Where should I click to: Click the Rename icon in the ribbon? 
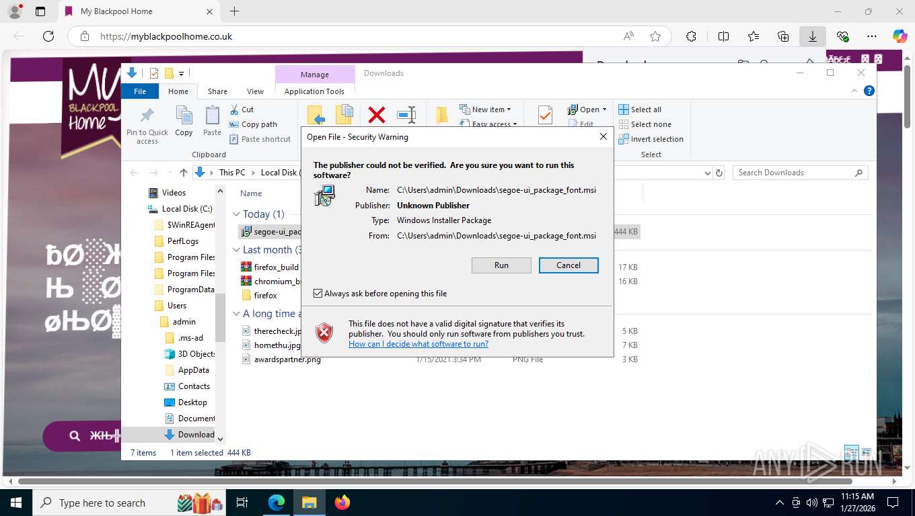pos(406,115)
